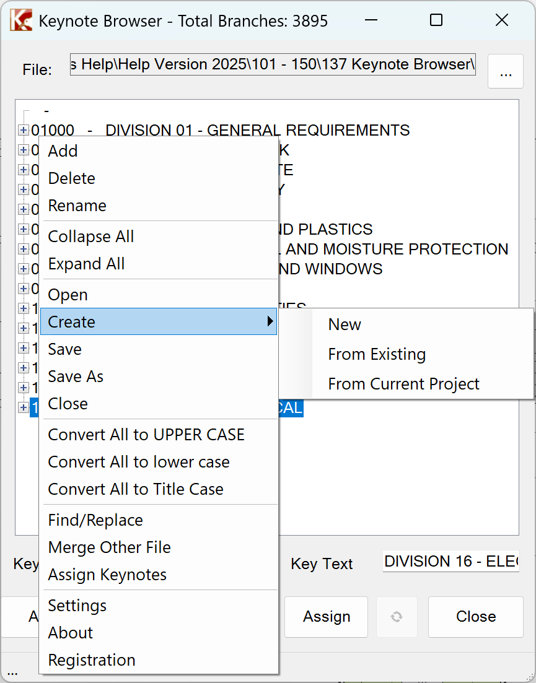536x683 pixels.
Task: Expand the DIVISION 01 - GENERAL REQUIREMENTS branch
Action: tap(24, 131)
